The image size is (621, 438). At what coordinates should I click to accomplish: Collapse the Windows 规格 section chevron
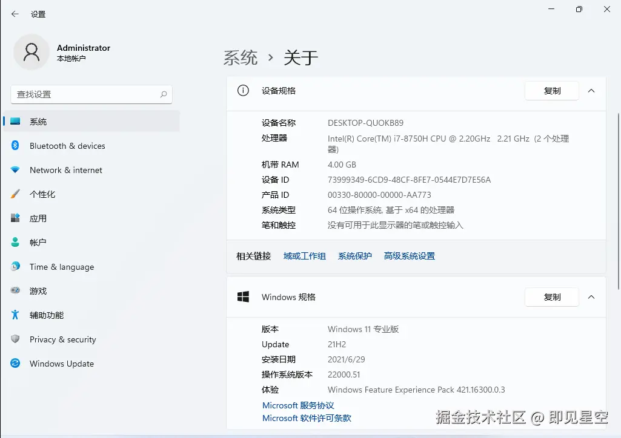tap(591, 297)
